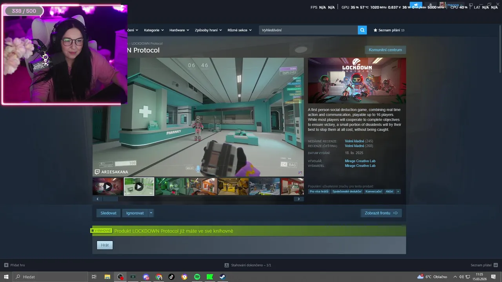Open the green Kick app in taskbar
The height and width of the screenshot is (282, 502).
click(210, 277)
